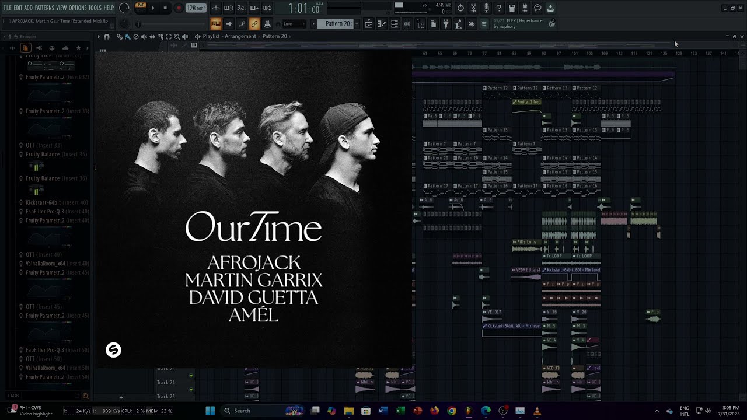Select 'Kickstart-64bit (Insert 40)' in browser
Viewport: 747px width, 420px height.
pos(57,202)
